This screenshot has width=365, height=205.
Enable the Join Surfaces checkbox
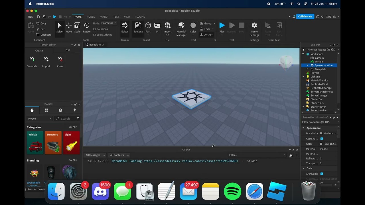click(95, 35)
